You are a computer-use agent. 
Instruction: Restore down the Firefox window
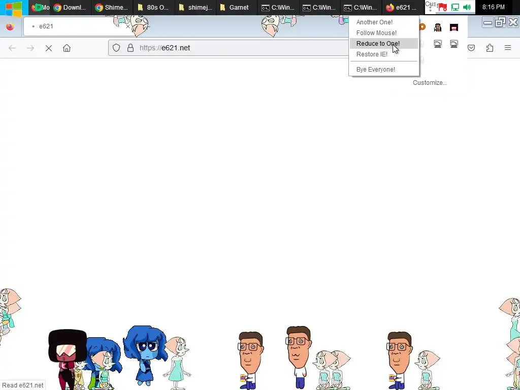tap(500, 22)
